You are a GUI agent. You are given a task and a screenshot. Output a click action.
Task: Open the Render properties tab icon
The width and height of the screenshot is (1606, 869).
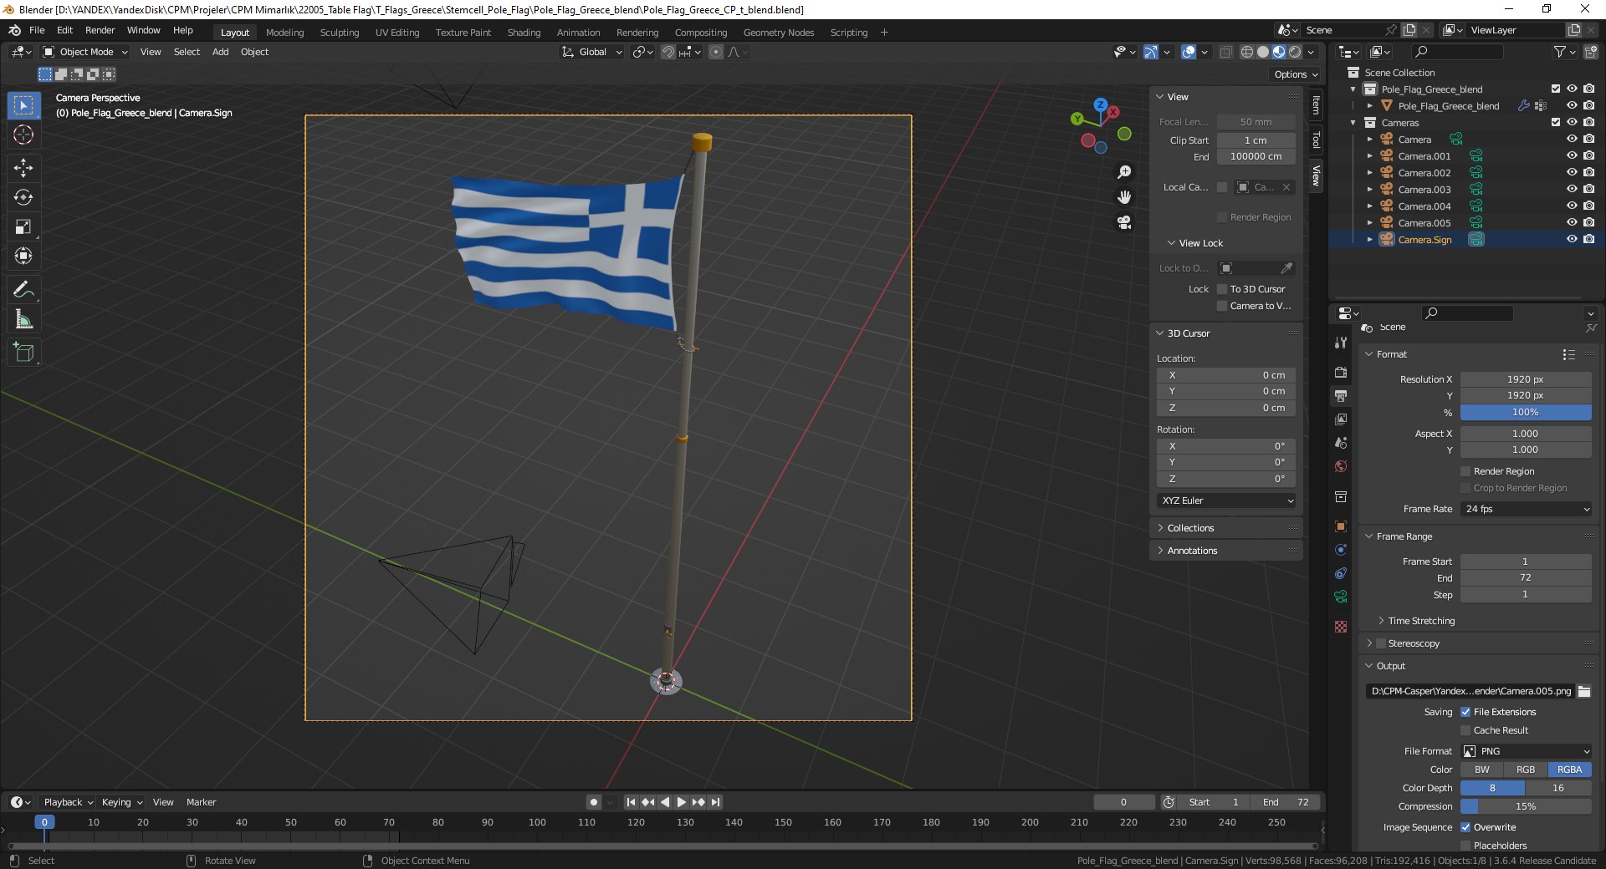pyautogui.click(x=1341, y=372)
